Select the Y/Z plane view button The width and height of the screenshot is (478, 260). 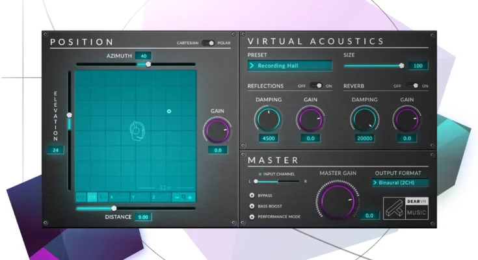click(x=92, y=197)
